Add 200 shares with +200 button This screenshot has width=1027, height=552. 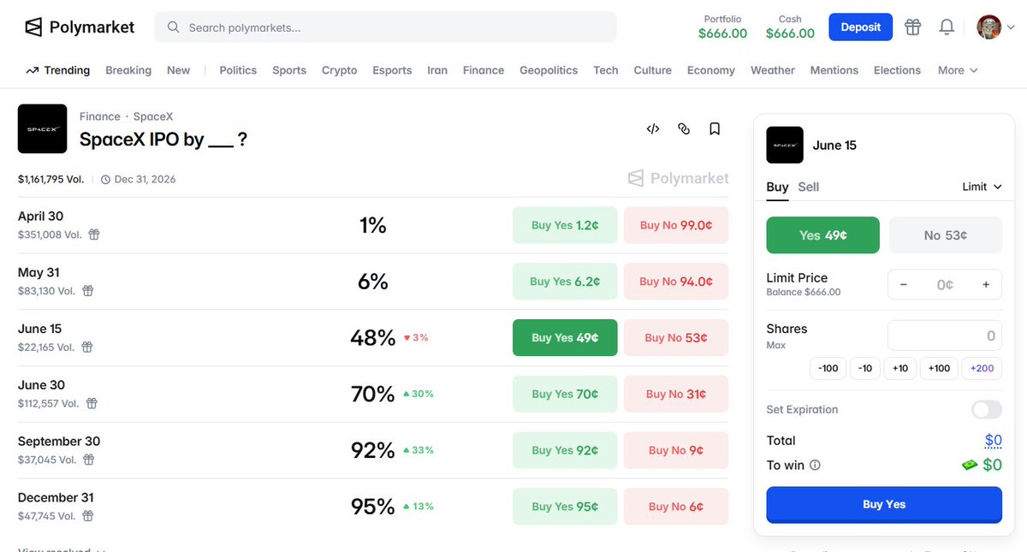[982, 368]
